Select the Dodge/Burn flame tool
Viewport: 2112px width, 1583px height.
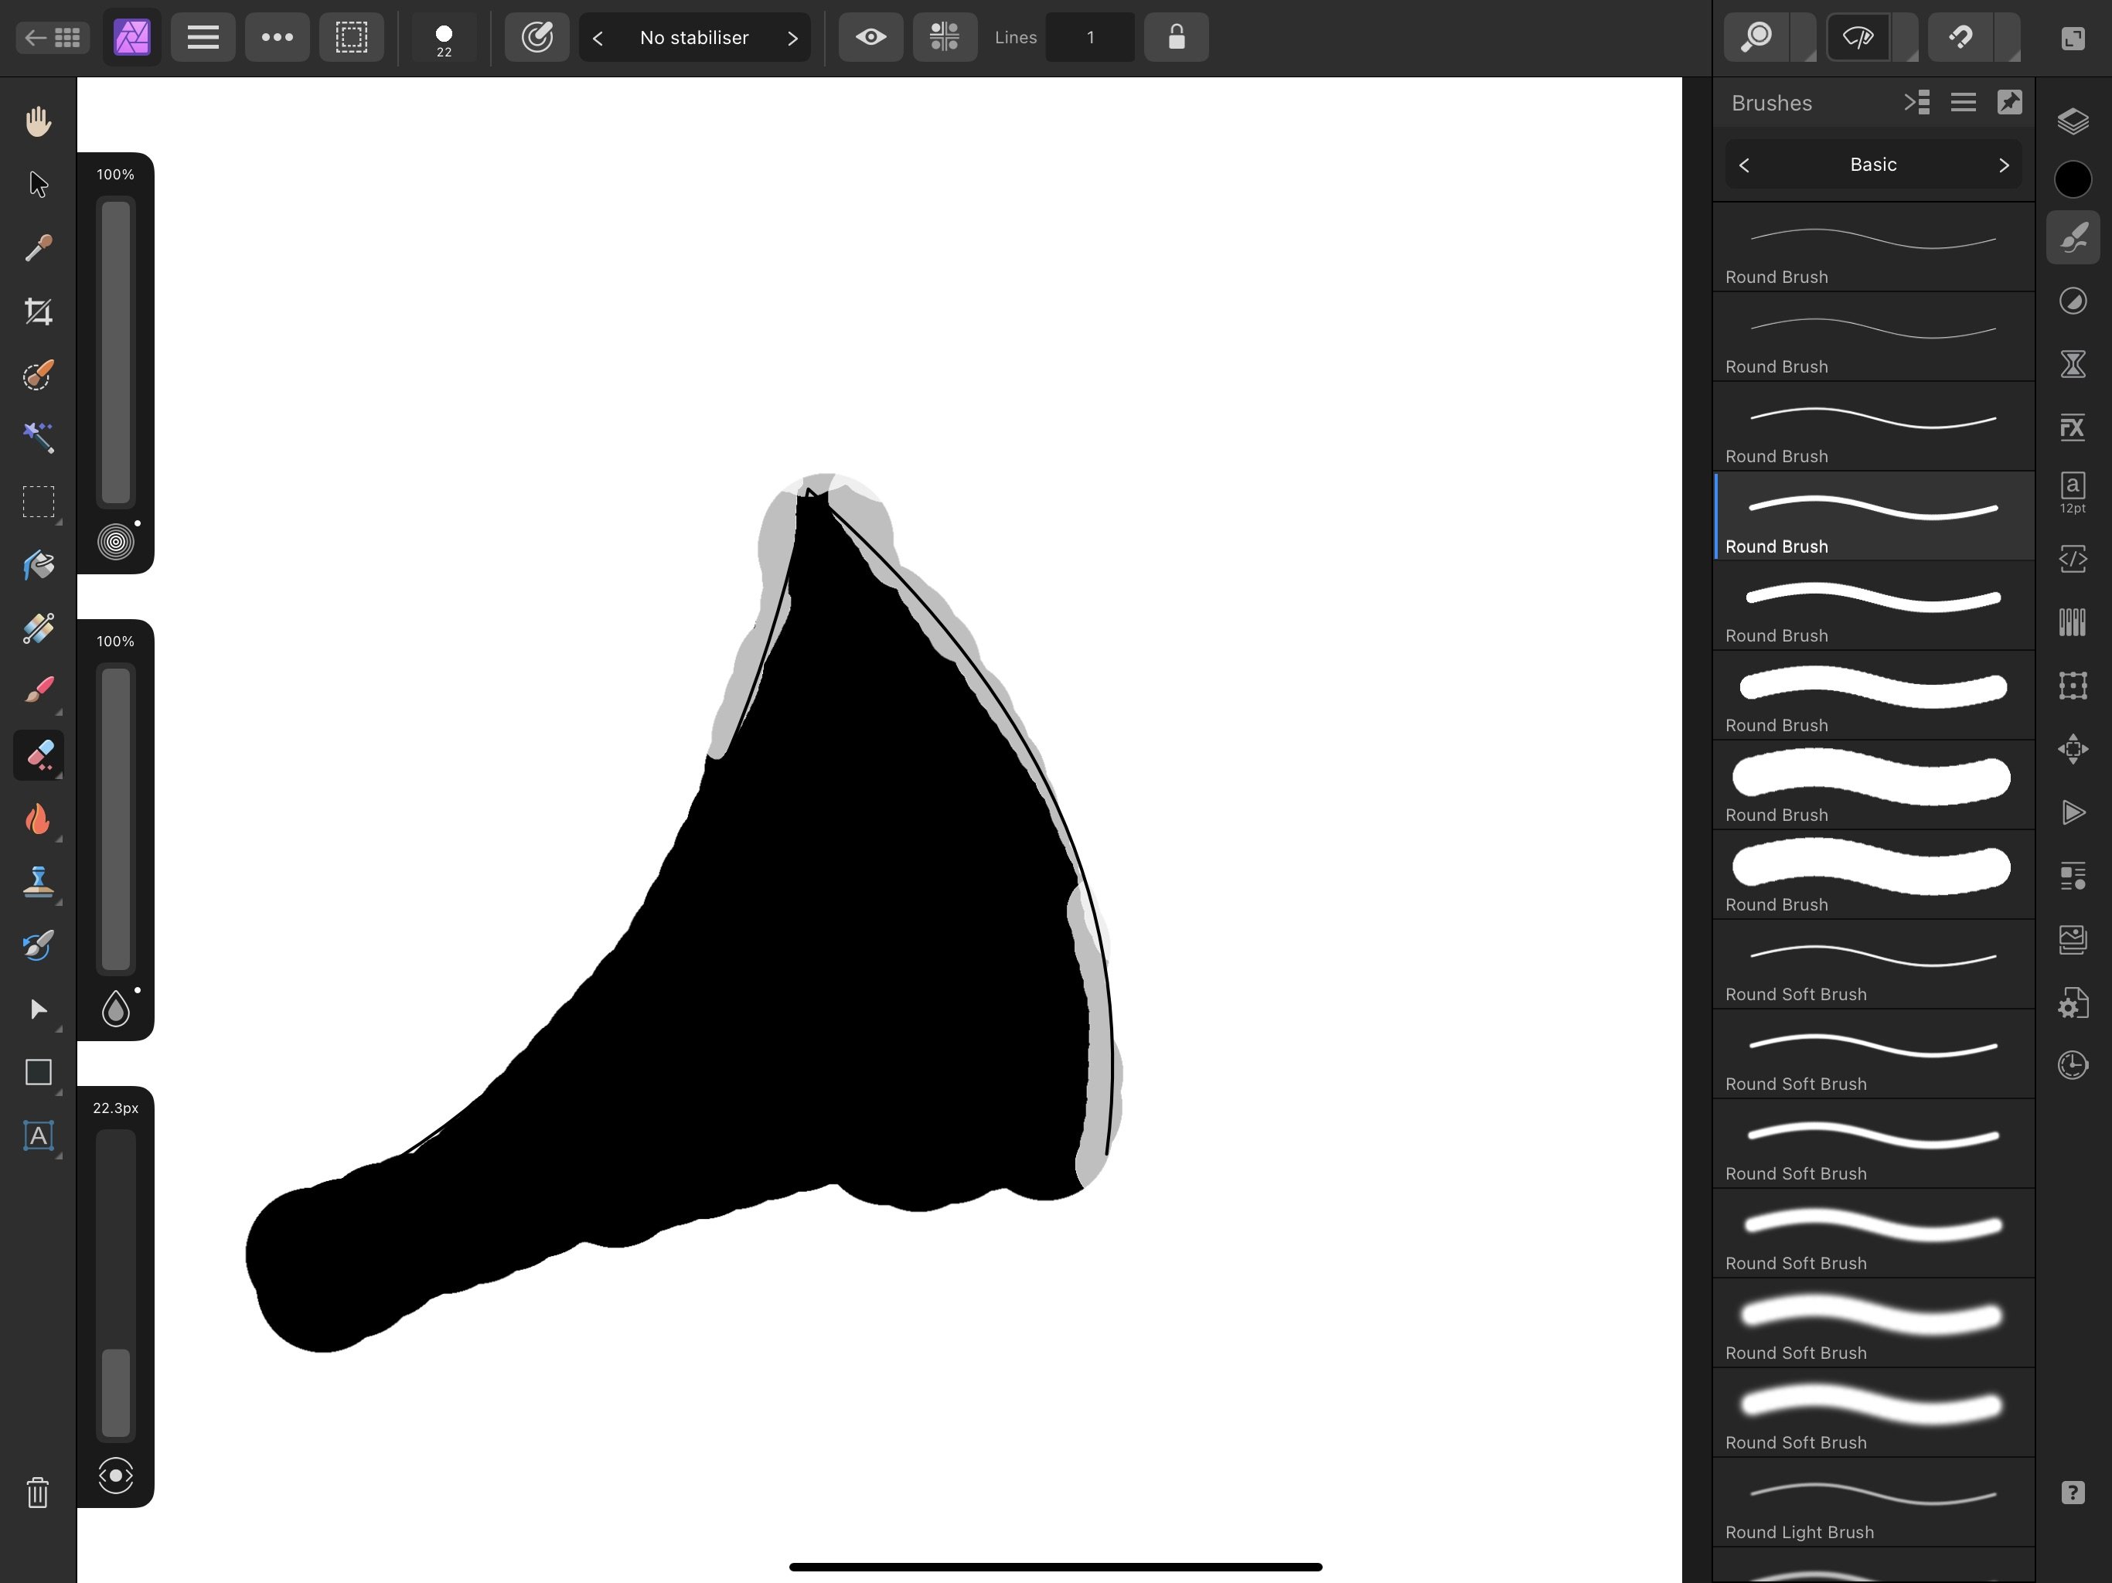(x=38, y=819)
